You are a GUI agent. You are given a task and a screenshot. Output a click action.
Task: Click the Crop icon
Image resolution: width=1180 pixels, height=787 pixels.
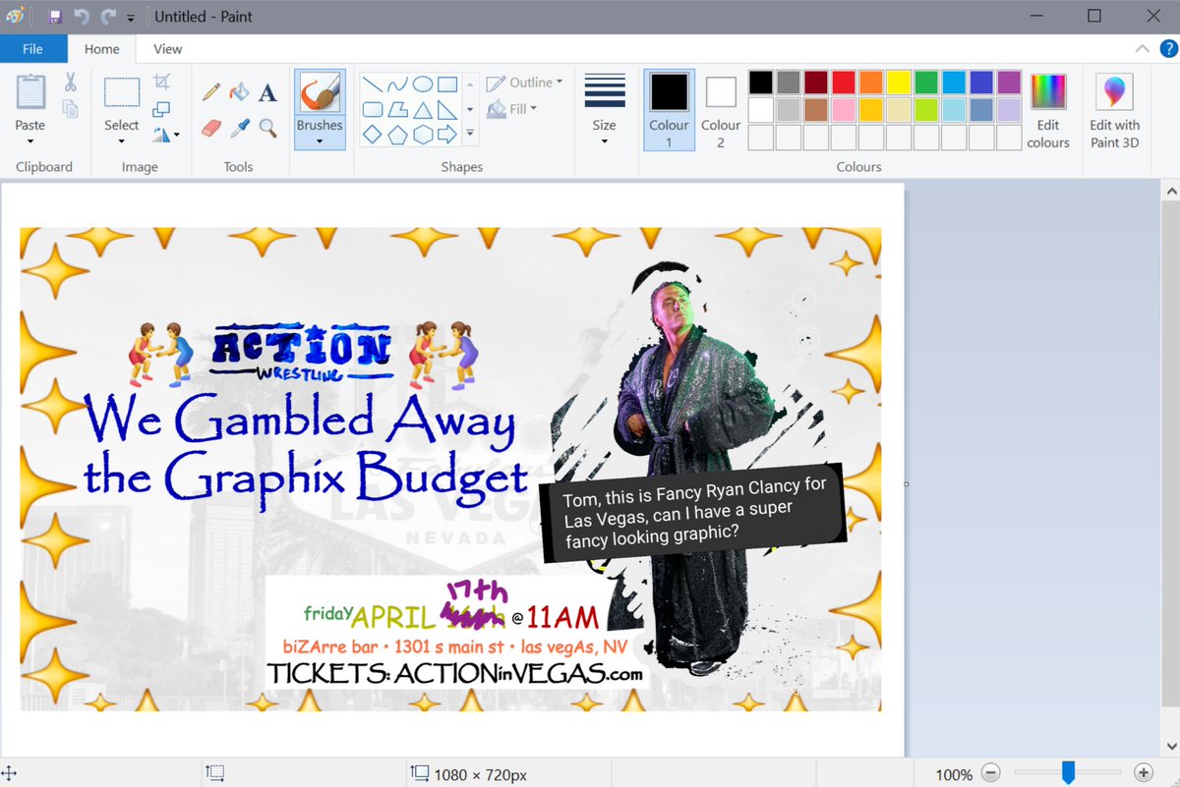(162, 83)
